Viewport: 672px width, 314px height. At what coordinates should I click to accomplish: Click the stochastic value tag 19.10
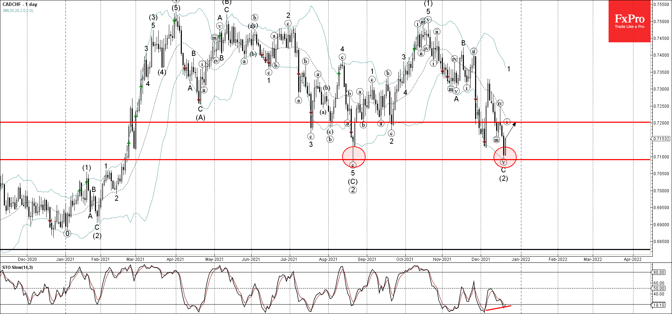[659, 305]
